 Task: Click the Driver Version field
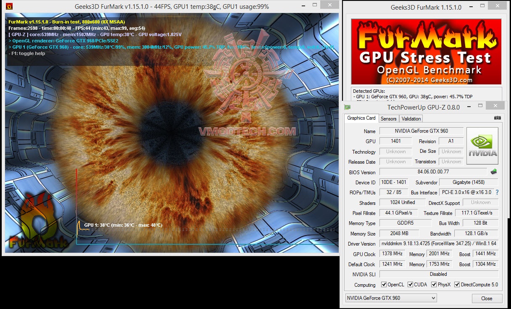click(439, 244)
